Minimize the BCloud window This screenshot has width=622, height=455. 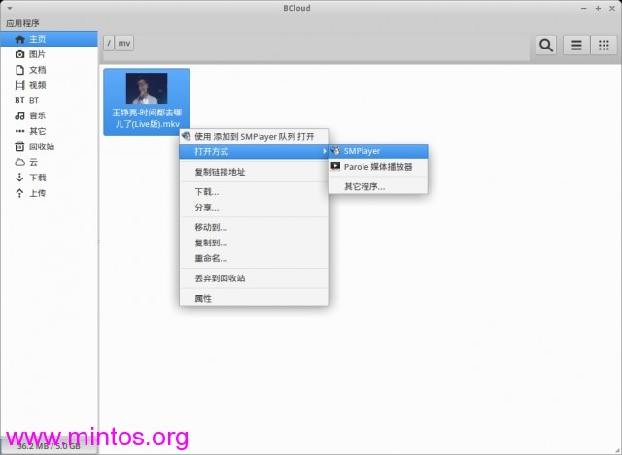point(583,8)
